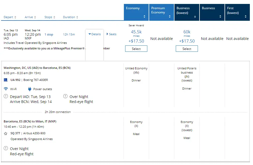
Task: Click 'Not available' under the Business column
Action: [212, 39]
